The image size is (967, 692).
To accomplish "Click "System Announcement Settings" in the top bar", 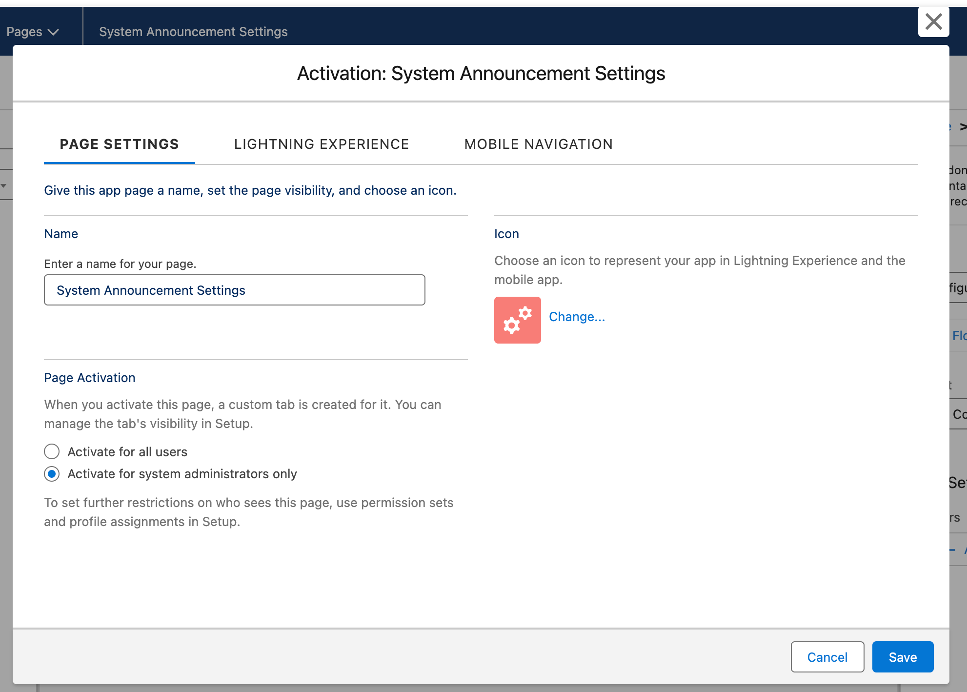I will (x=193, y=31).
